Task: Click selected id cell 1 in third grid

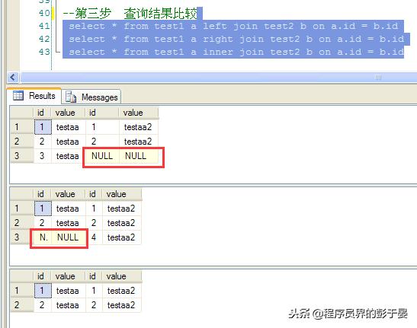Action: pyautogui.click(x=43, y=291)
